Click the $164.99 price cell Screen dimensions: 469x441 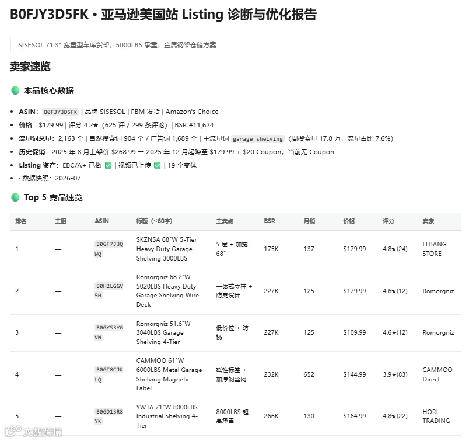(355, 416)
